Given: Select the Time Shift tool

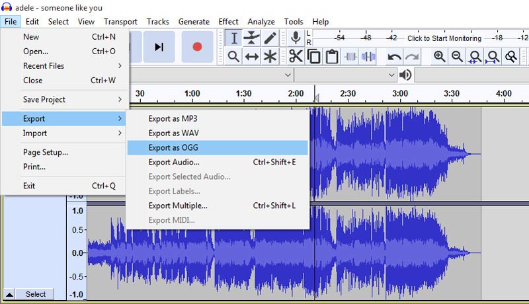Looking at the screenshot, I should (252, 57).
